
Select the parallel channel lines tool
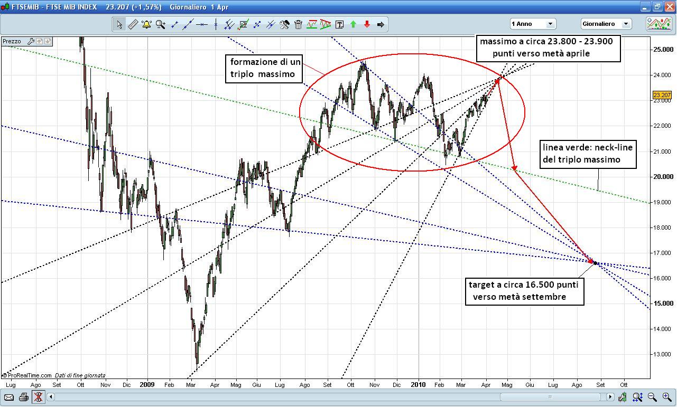[229, 24]
